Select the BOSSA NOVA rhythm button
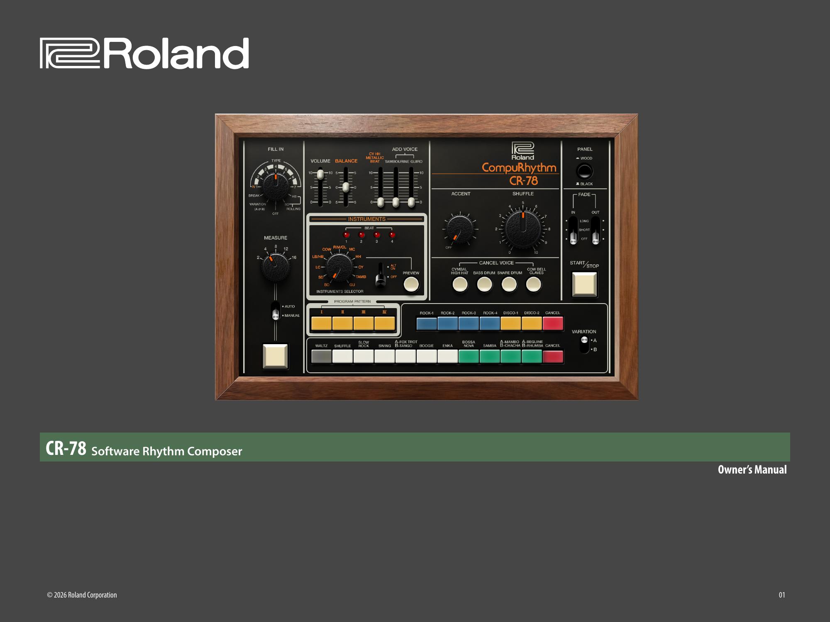 pos(469,356)
